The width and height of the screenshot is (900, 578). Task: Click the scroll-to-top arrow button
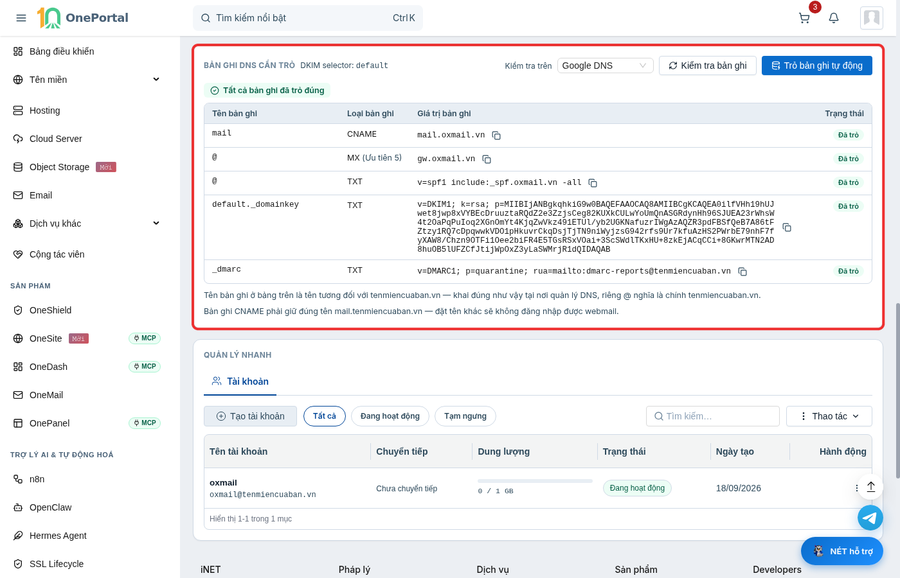870,487
